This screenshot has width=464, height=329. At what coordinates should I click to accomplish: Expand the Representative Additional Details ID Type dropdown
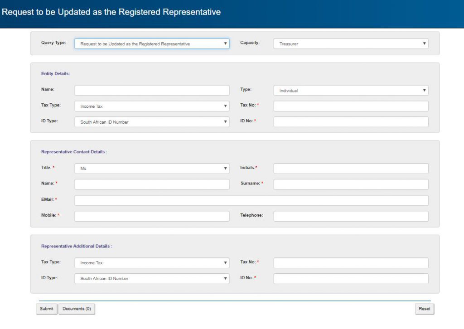pyautogui.click(x=152, y=278)
